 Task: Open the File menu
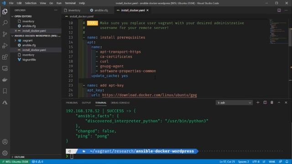pyautogui.click(x=11, y=3)
